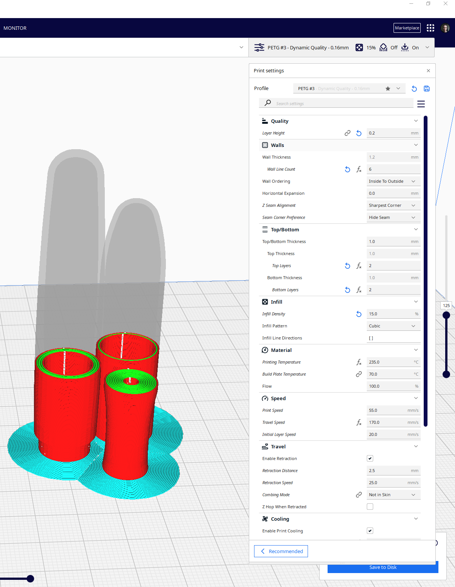455x587 pixels.
Task: Open the Marketplace
Action: coord(407,28)
